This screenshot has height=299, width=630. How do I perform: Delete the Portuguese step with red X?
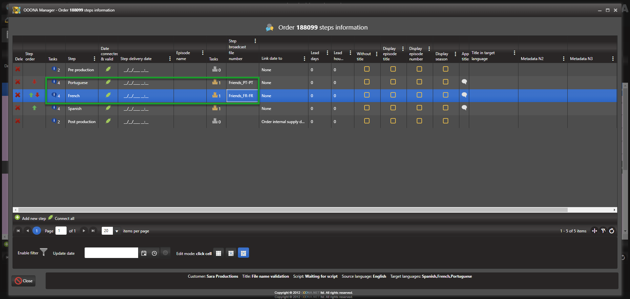coord(18,82)
